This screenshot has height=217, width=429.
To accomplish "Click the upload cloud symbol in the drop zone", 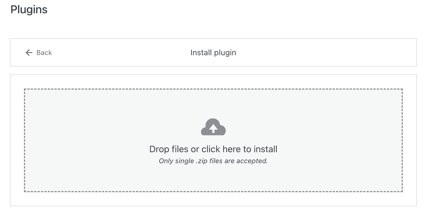I will coord(213,127).
